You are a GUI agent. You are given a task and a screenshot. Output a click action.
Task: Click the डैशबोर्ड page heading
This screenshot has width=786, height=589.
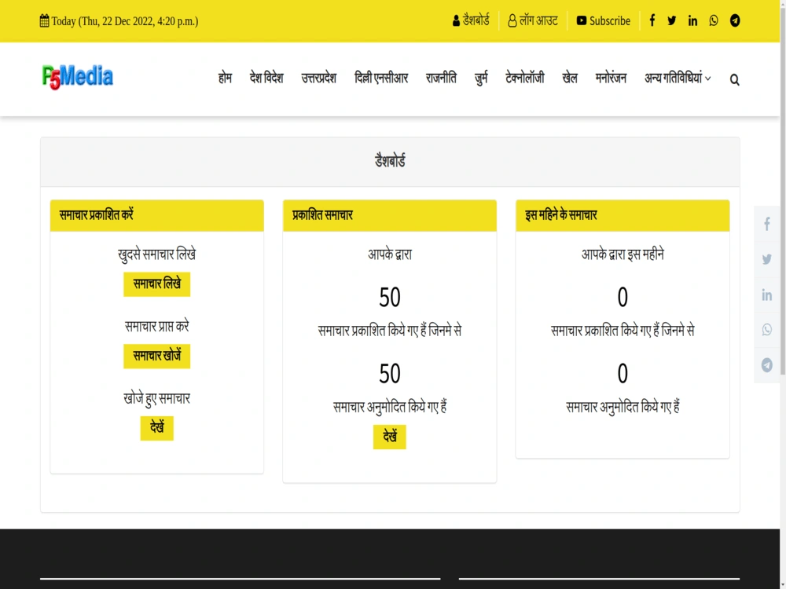pyautogui.click(x=390, y=161)
